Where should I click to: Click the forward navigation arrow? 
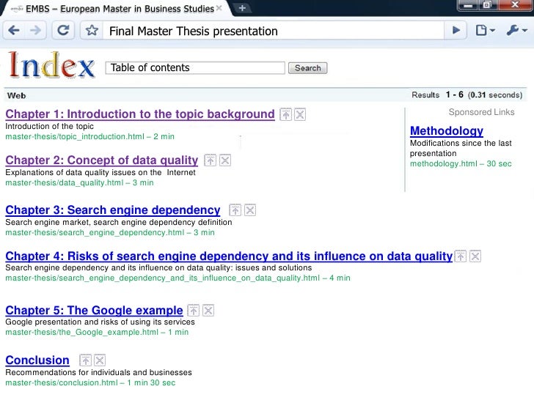point(35,31)
